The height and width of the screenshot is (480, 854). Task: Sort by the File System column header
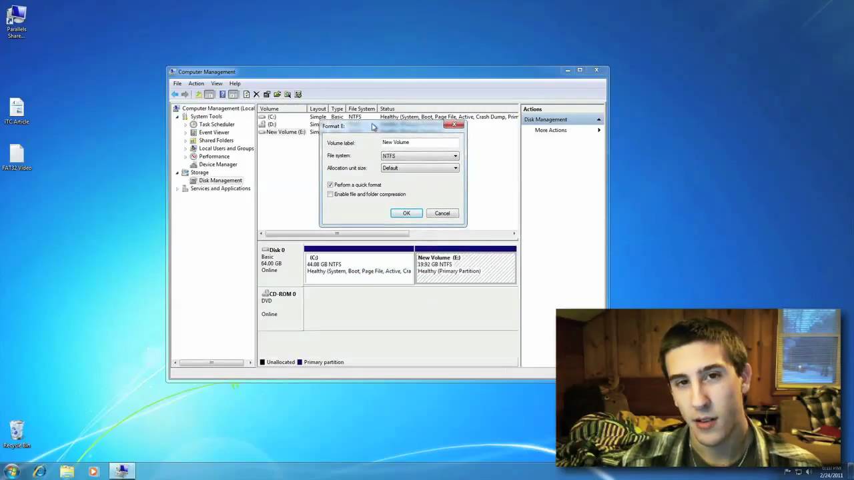pyautogui.click(x=362, y=109)
